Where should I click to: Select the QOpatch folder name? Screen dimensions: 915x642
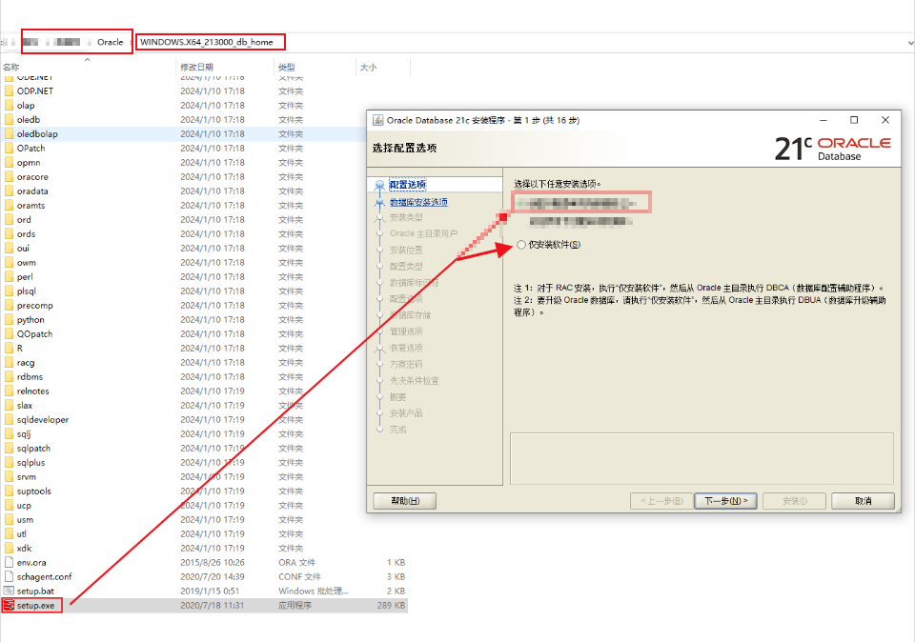click(x=35, y=333)
